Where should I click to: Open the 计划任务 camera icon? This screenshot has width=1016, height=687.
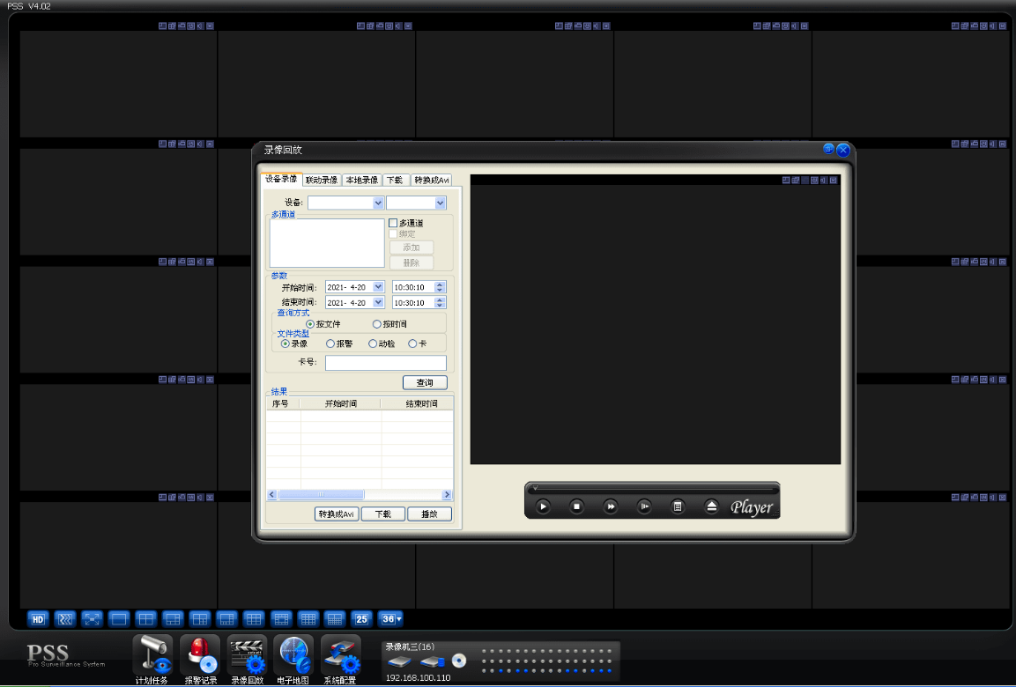point(152,655)
